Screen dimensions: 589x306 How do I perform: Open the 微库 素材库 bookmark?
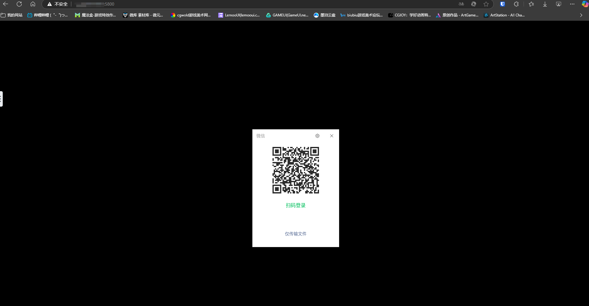[x=143, y=15]
